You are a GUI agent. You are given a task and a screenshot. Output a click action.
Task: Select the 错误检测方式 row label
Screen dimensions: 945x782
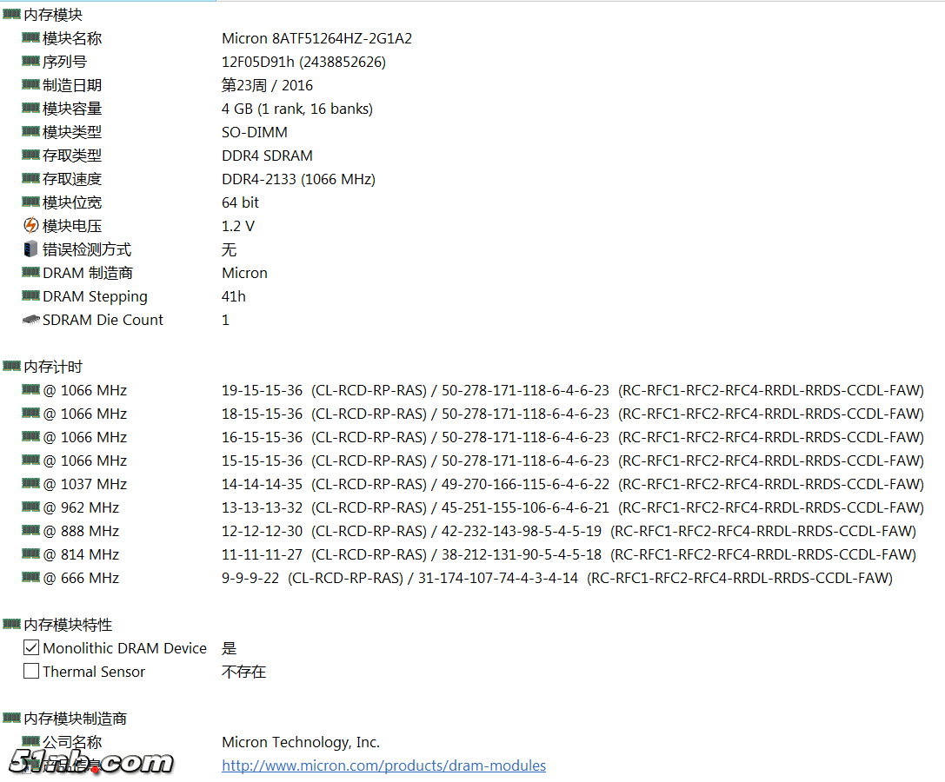[87, 250]
